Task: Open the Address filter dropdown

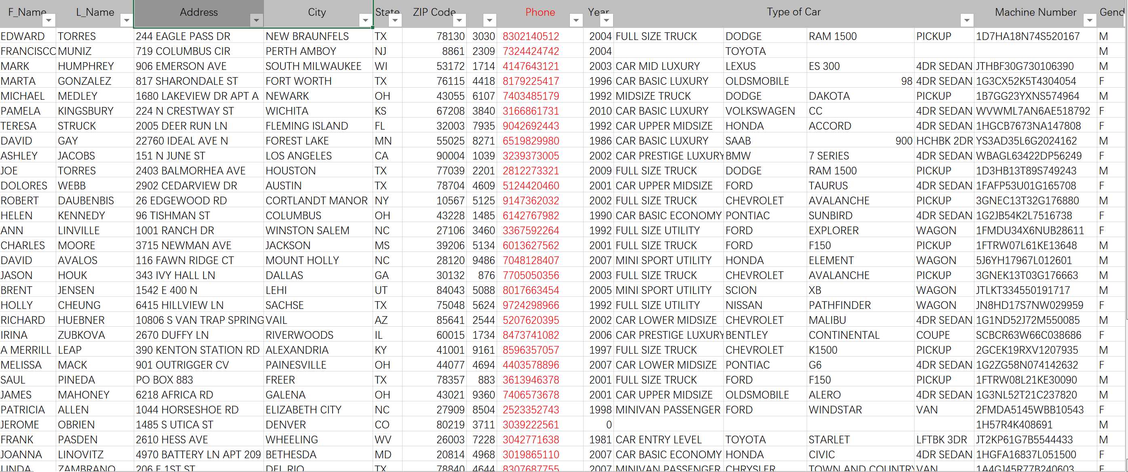Action: pyautogui.click(x=256, y=20)
